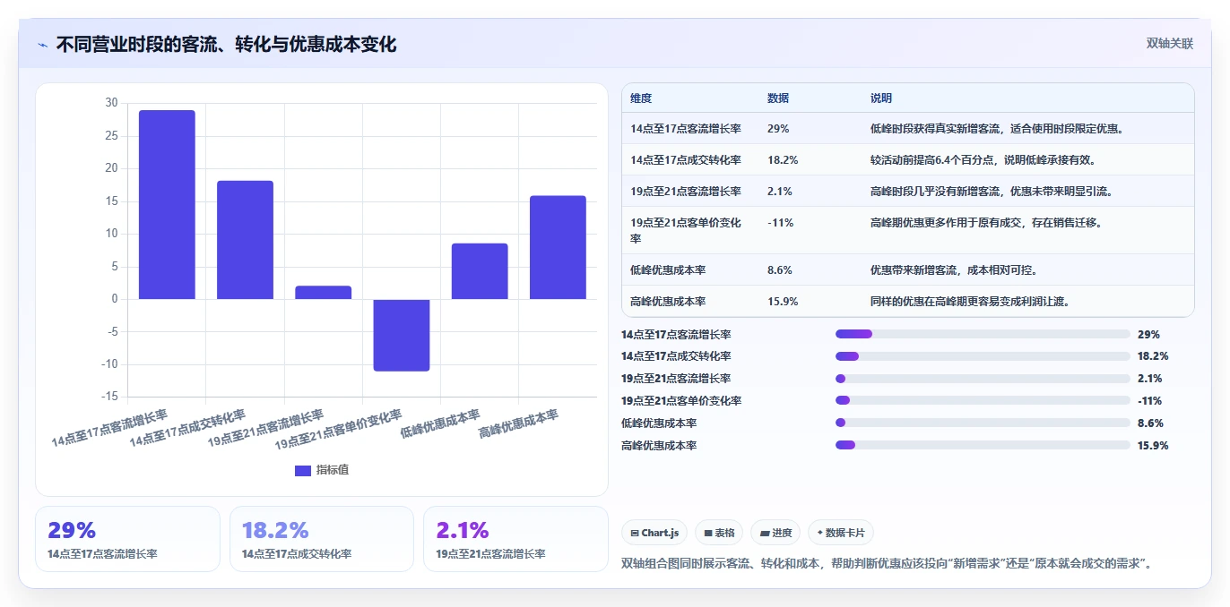Click the 进度 tag chip

[775, 533]
